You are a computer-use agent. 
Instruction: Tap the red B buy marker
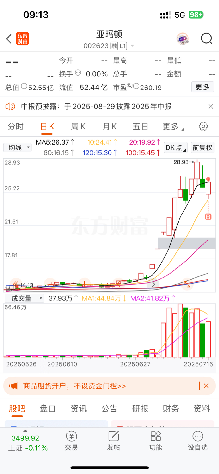pyautogui.click(x=208, y=217)
